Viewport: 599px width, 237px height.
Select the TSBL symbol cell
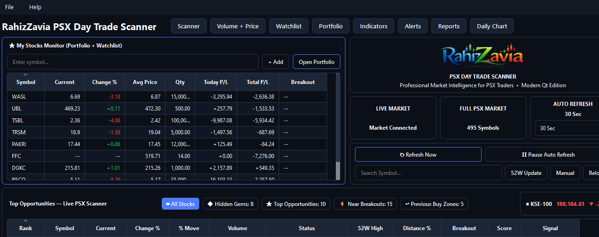pyautogui.click(x=26, y=120)
